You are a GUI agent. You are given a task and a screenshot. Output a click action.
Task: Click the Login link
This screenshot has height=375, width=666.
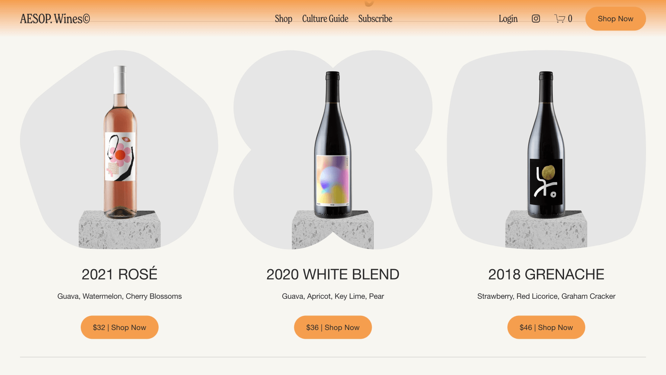[x=508, y=19]
